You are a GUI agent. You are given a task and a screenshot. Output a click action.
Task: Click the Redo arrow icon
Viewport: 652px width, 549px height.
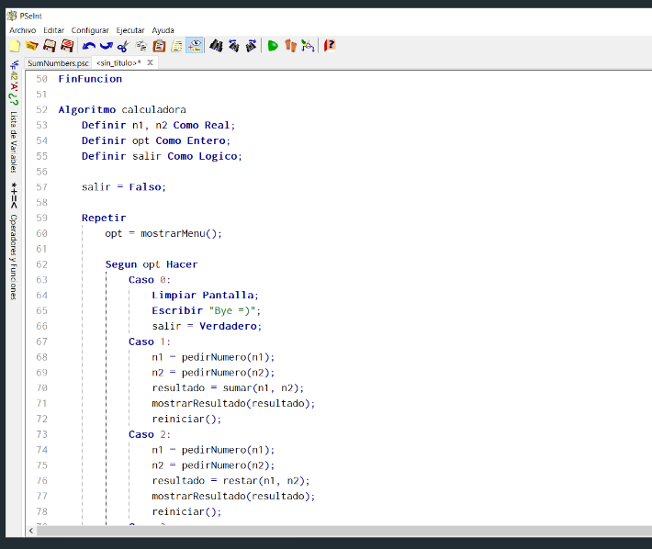[106, 45]
